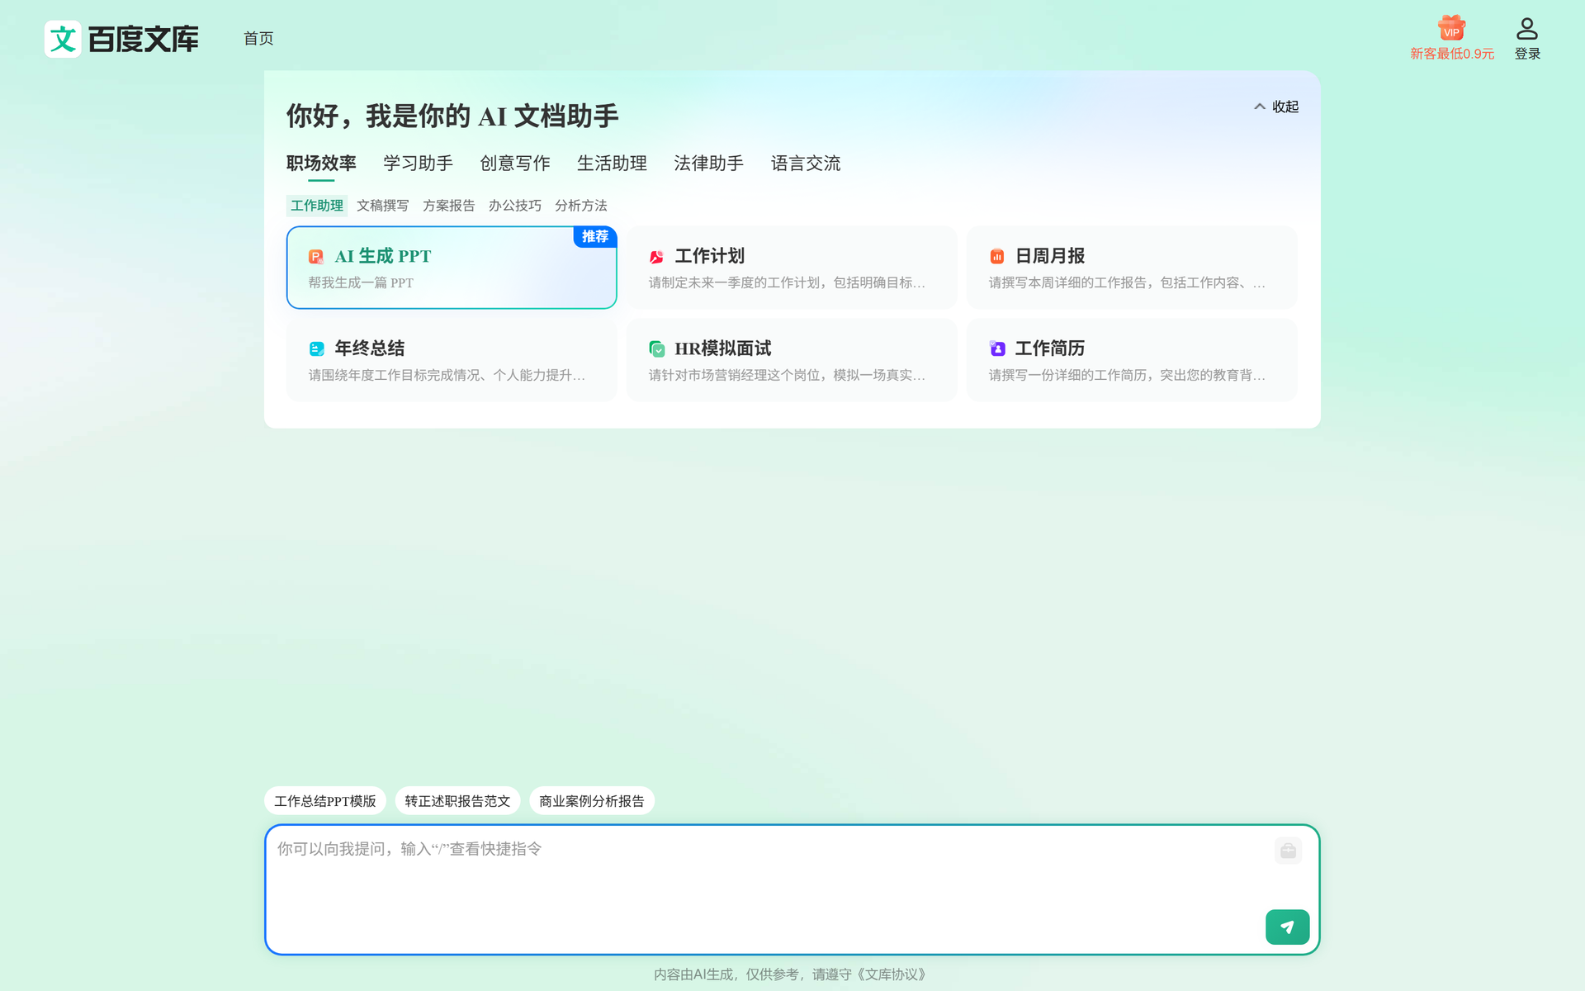Select the 职场效率 tab

pyautogui.click(x=321, y=164)
